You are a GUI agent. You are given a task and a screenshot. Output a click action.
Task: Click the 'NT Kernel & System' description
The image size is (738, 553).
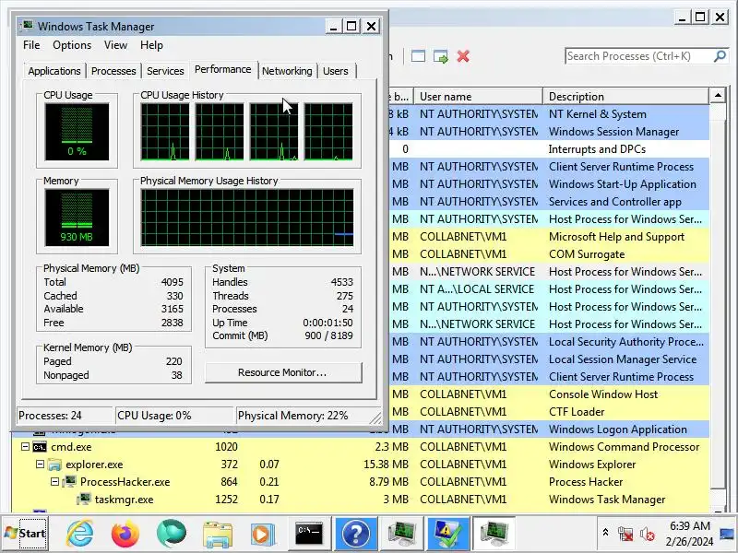(x=597, y=114)
